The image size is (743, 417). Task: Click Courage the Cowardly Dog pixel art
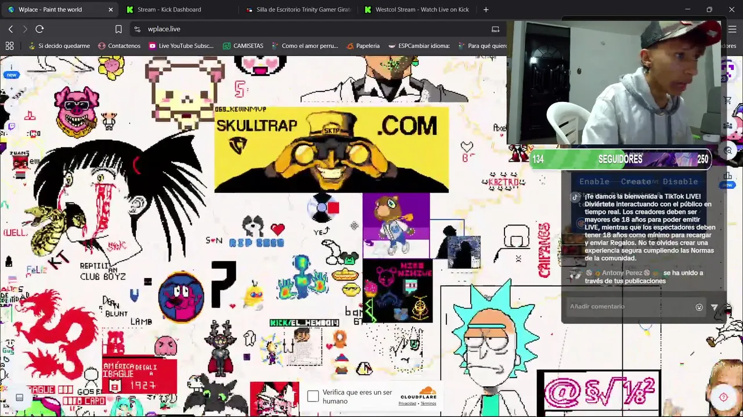click(181, 297)
